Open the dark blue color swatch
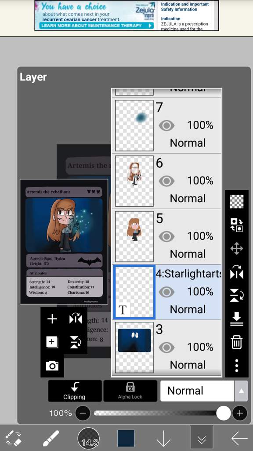253x451 pixels. coord(126,438)
